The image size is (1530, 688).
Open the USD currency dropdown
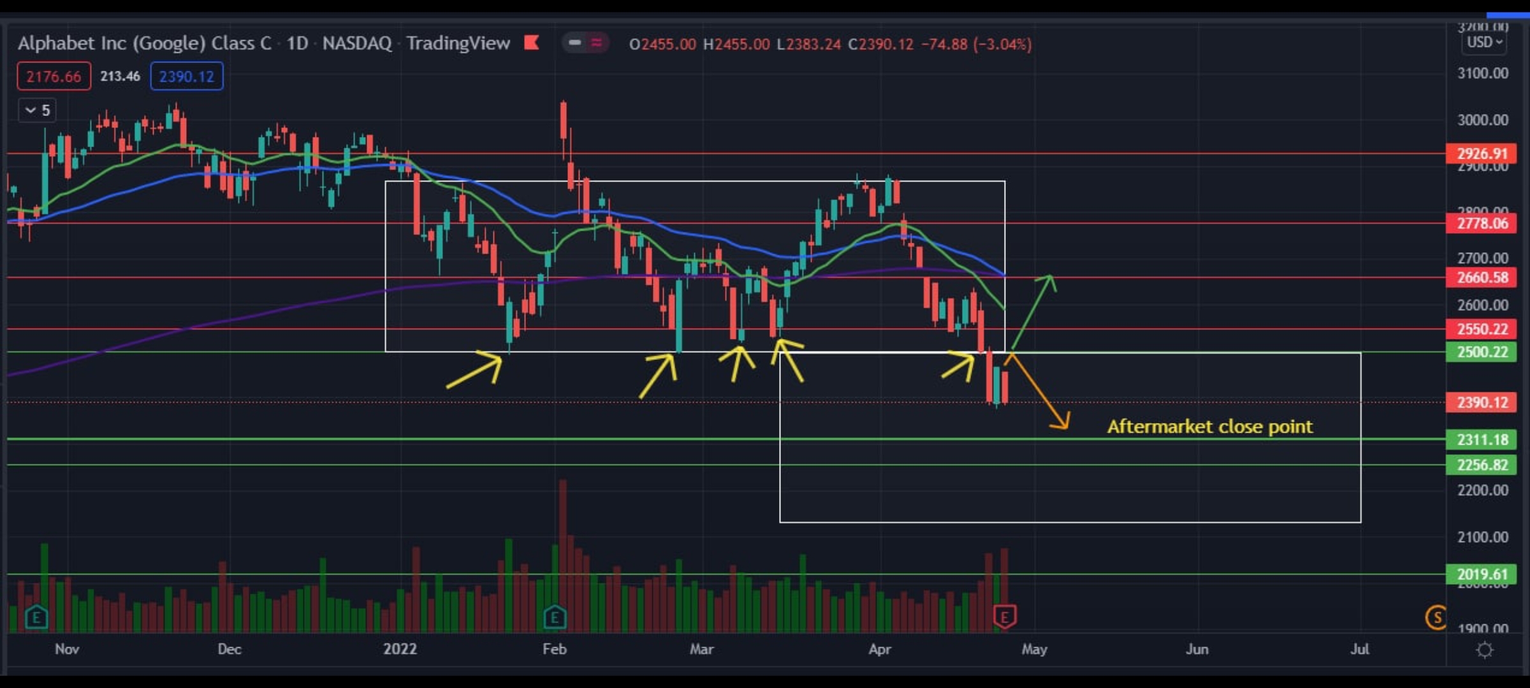pos(1484,43)
